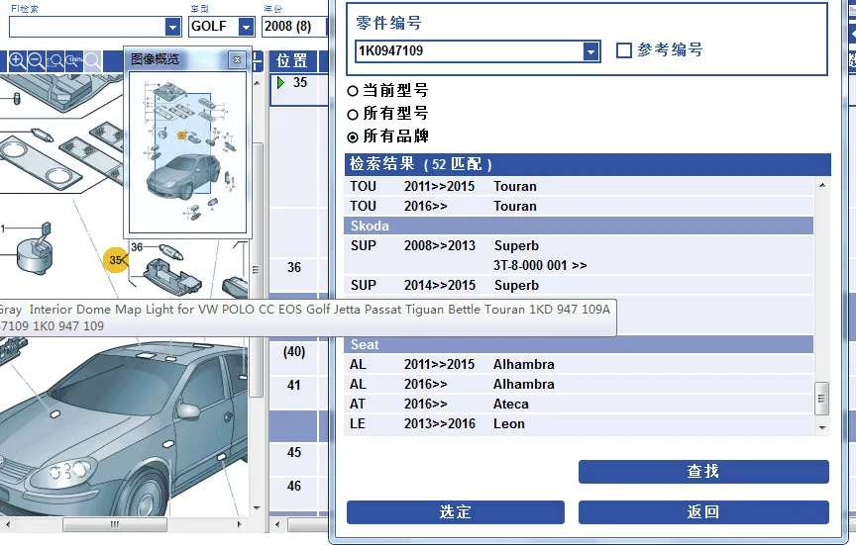Select the 所有品牌 radio option
This screenshot has height=545, width=856.
click(x=353, y=137)
